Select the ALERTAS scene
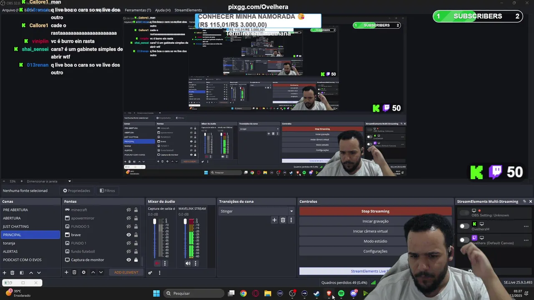534x300 pixels. (30, 251)
